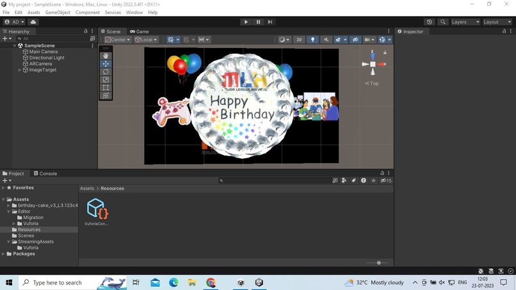Select the Rect tool
The image size is (516, 290).
click(106, 88)
